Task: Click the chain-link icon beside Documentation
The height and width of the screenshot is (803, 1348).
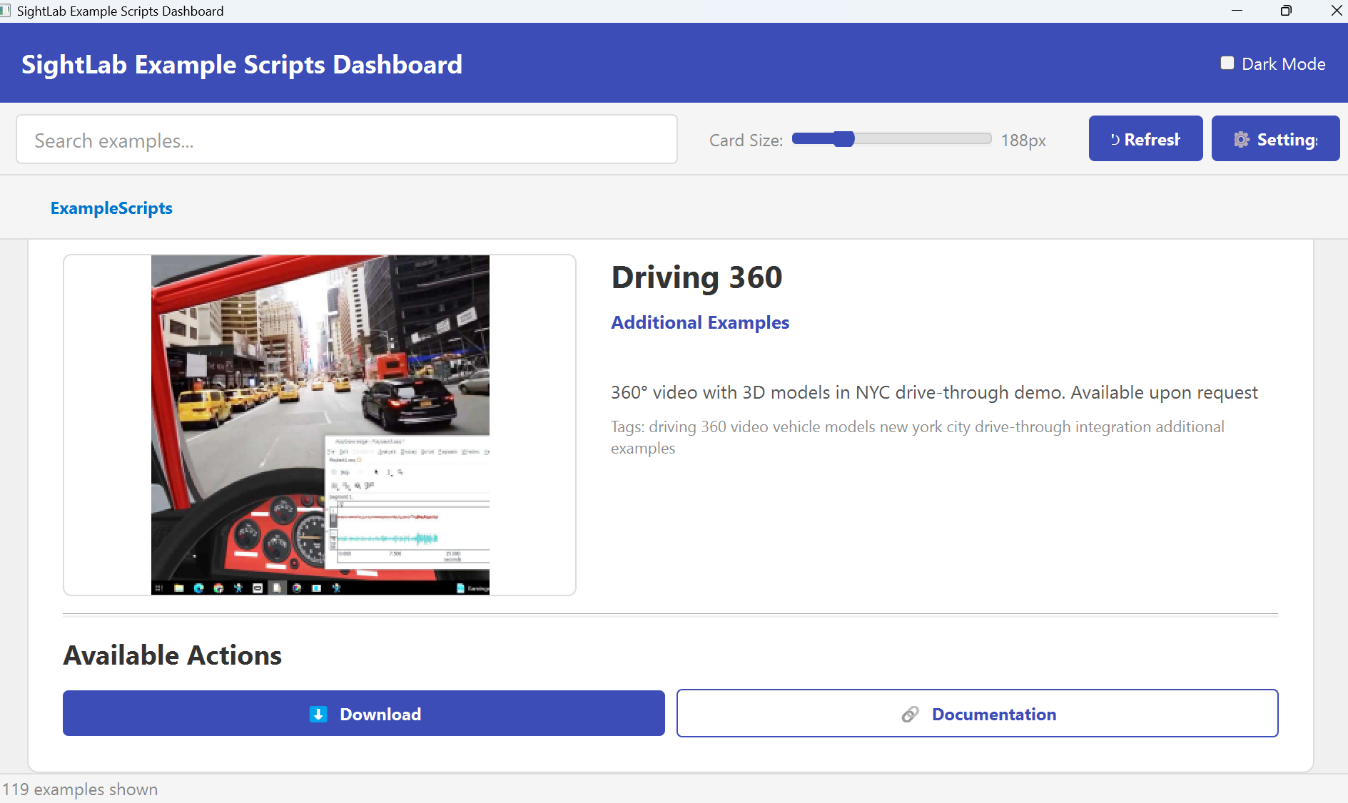Action: [x=910, y=714]
